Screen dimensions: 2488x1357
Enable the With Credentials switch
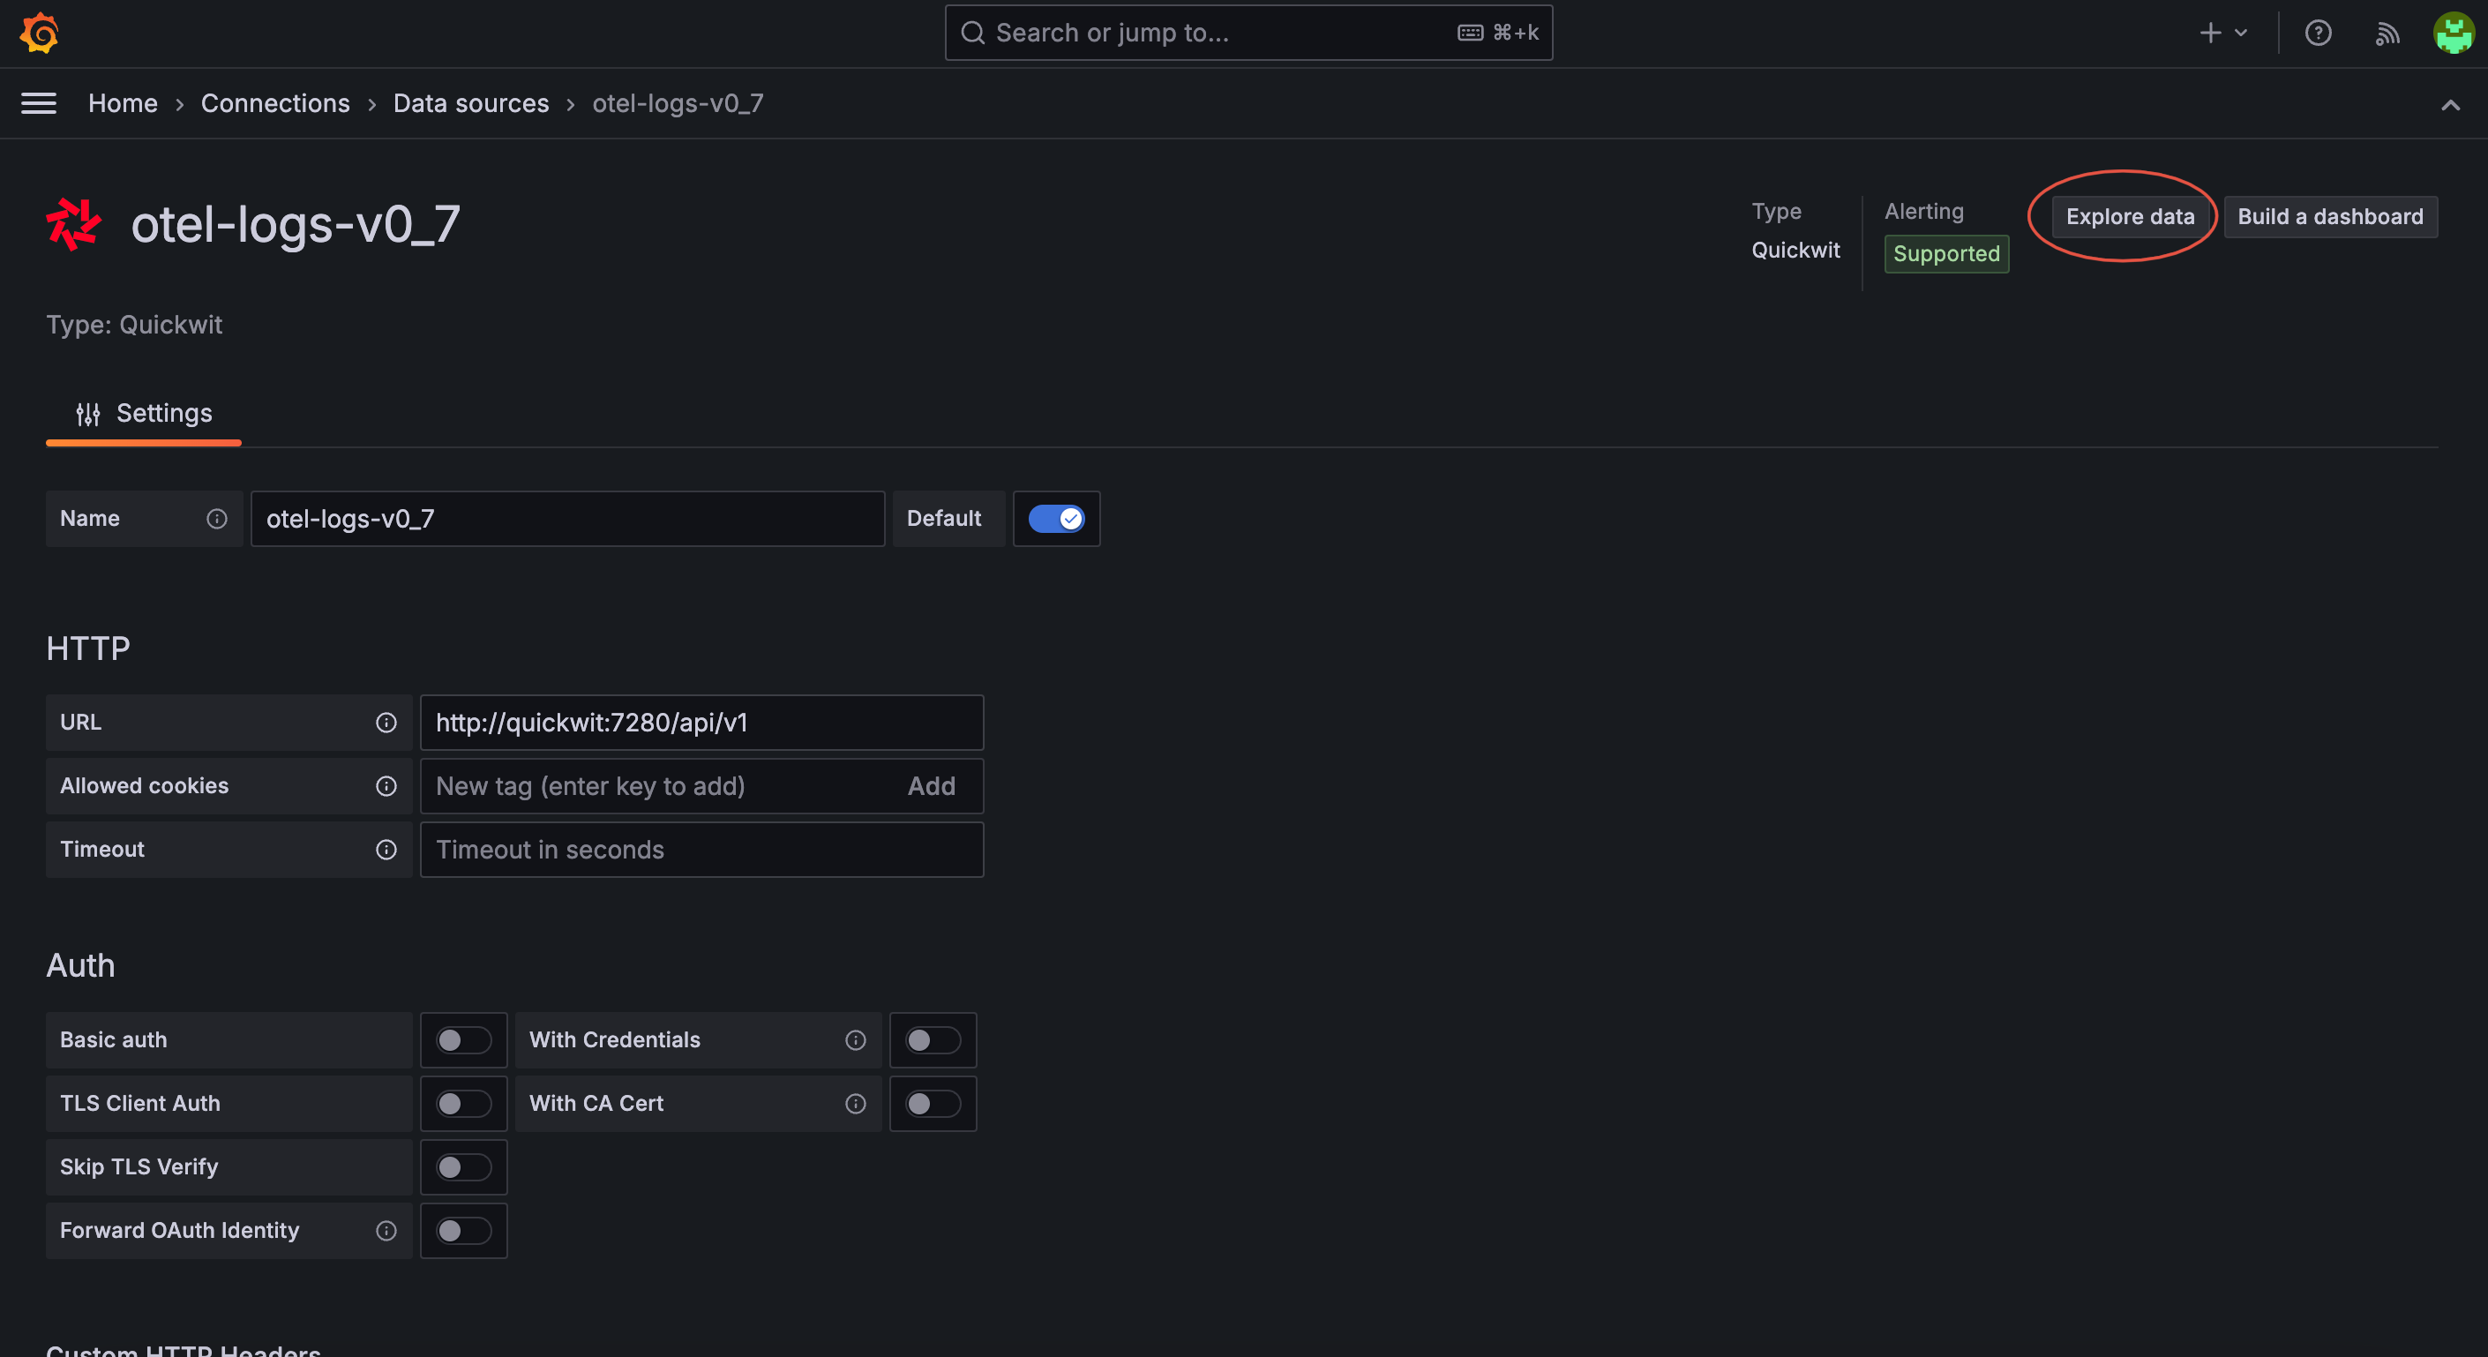[x=933, y=1040]
